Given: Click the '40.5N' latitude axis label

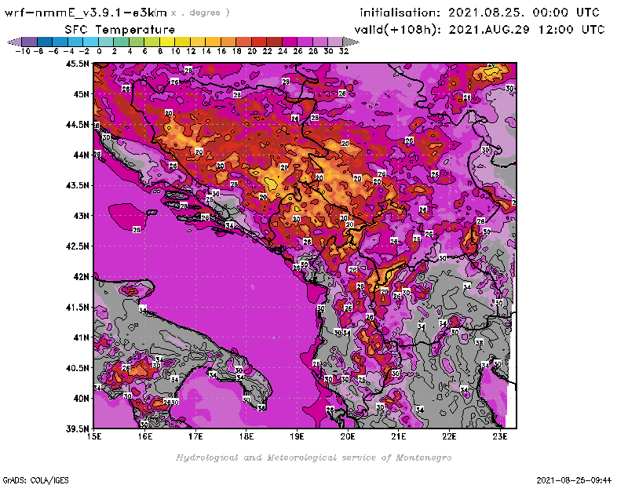Looking at the screenshot, I should pyautogui.click(x=77, y=368).
